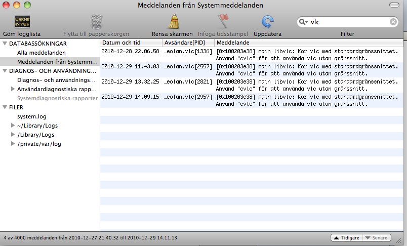Click sender cell ...eolan.vlc[2957]

[x=188, y=97]
